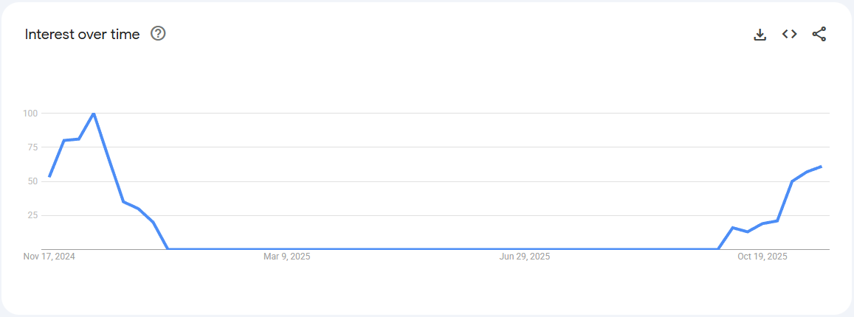Select the Mar 9, 2025 date label
The height and width of the screenshot is (317, 854).
tap(287, 257)
